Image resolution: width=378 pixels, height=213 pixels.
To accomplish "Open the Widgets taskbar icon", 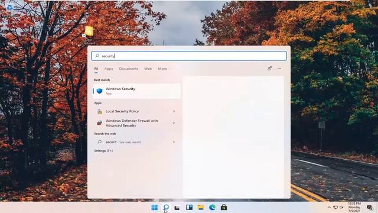I will pyautogui.click(x=189, y=208).
